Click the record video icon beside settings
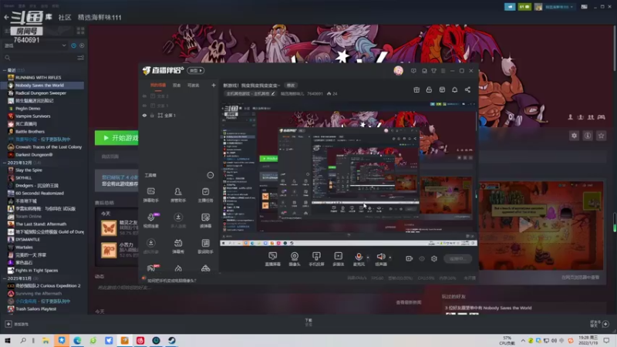 (x=410, y=258)
